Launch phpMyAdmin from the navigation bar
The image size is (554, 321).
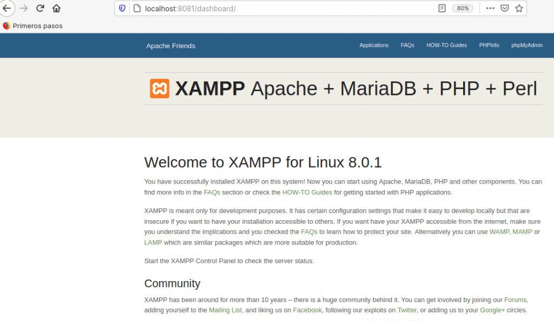(526, 45)
